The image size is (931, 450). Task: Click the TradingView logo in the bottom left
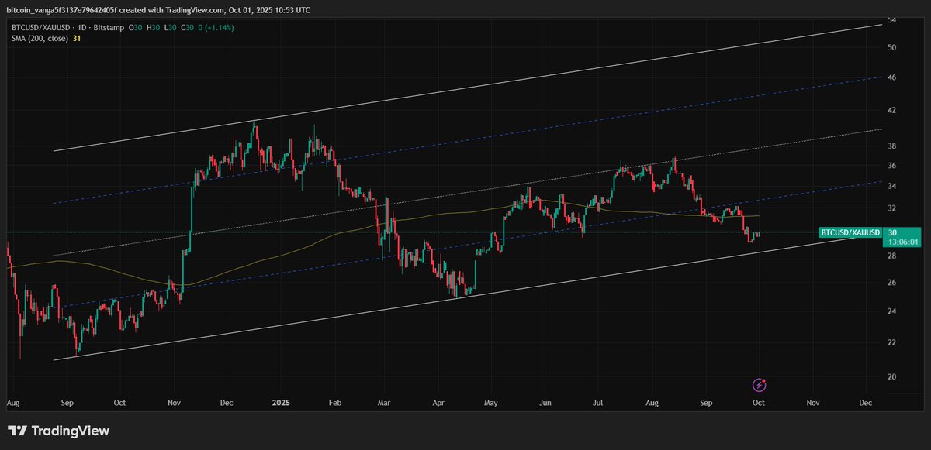tap(58, 430)
